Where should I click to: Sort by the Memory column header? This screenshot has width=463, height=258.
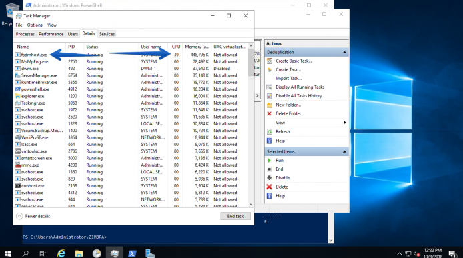click(x=197, y=47)
